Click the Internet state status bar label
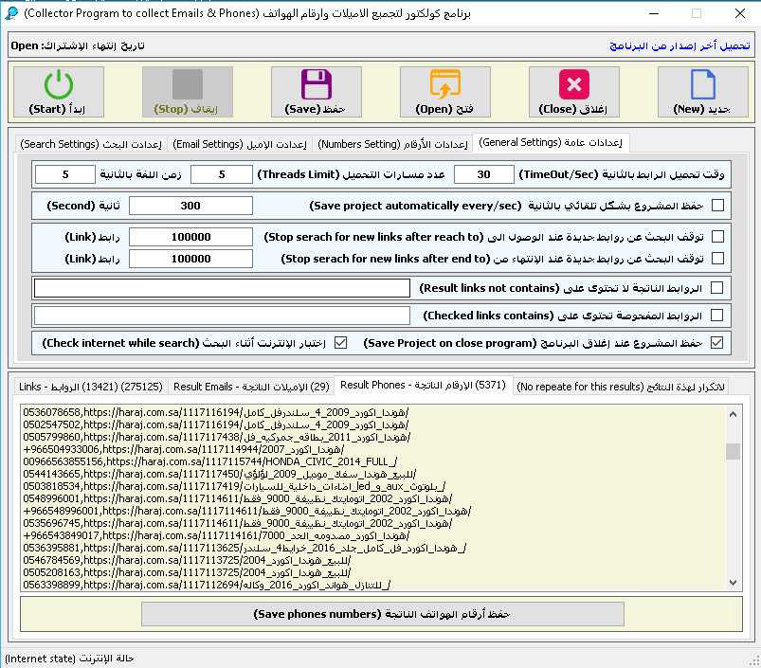The image size is (761, 668). click(69, 659)
